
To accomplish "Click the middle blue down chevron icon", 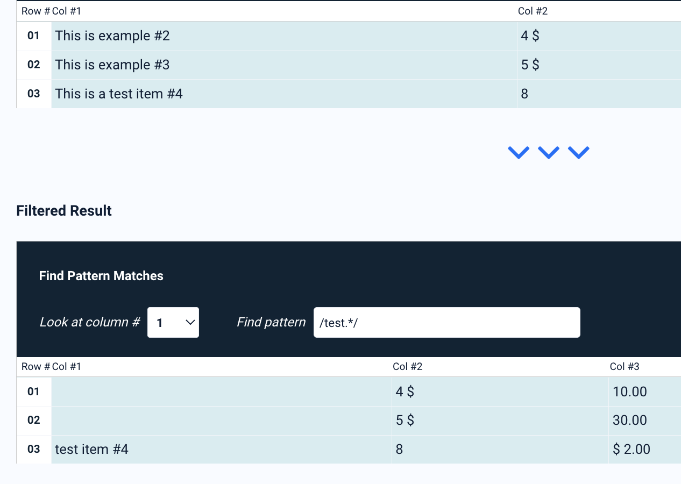I will (549, 153).
